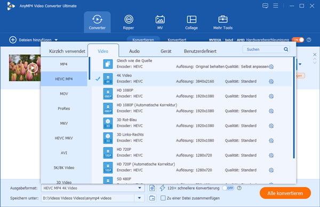Switch to Konvertiert tab
Viewport: 320px width, 207px height.
177,40
